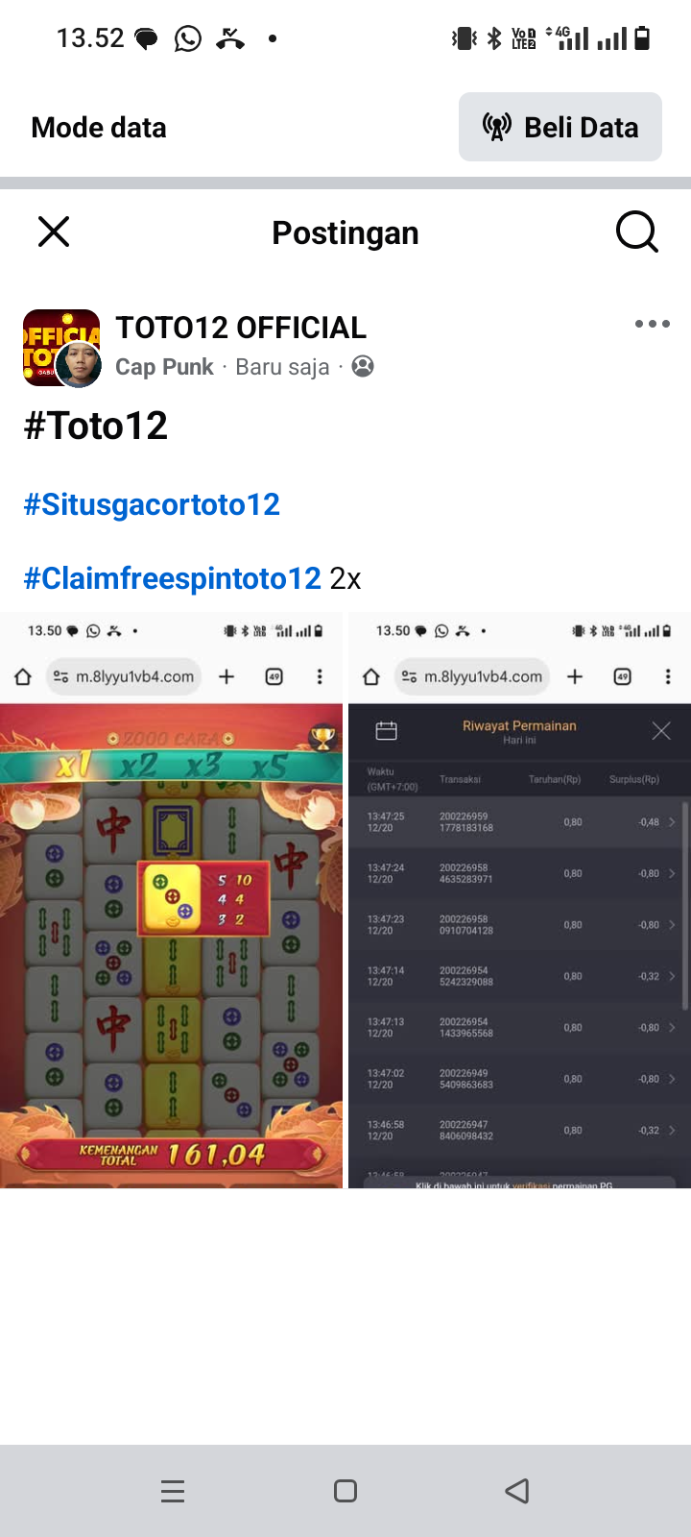This screenshot has width=691, height=1537.
Task: Tap the Mode data label
Action: [x=99, y=128]
